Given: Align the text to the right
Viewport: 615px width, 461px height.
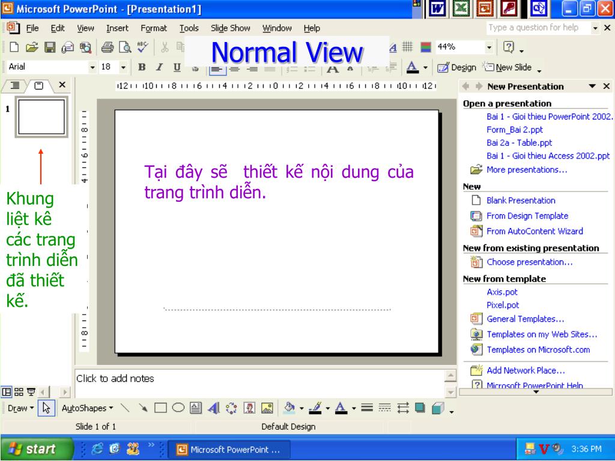Looking at the screenshot, I should (x=252, y=70).
